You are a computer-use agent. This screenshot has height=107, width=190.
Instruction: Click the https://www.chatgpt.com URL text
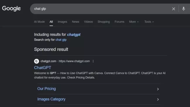(74, 61)
